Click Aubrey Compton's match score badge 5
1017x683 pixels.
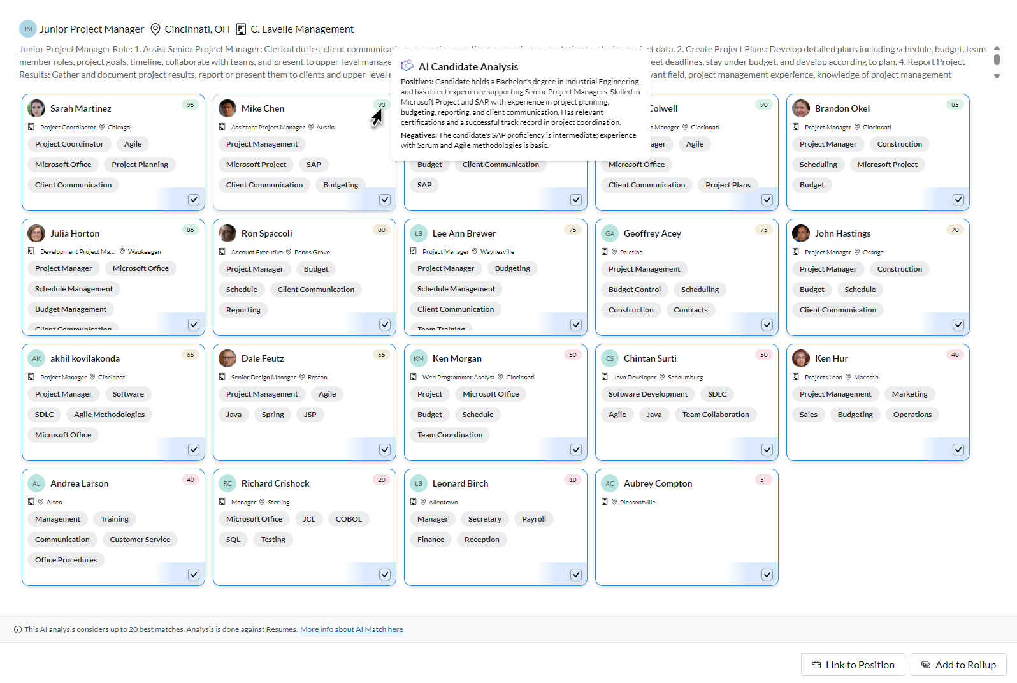click(762, 480)
